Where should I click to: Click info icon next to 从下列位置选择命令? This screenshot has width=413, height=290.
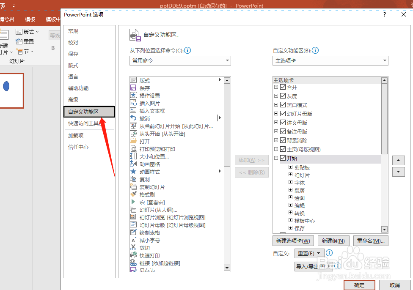click(x=187, y=50)
